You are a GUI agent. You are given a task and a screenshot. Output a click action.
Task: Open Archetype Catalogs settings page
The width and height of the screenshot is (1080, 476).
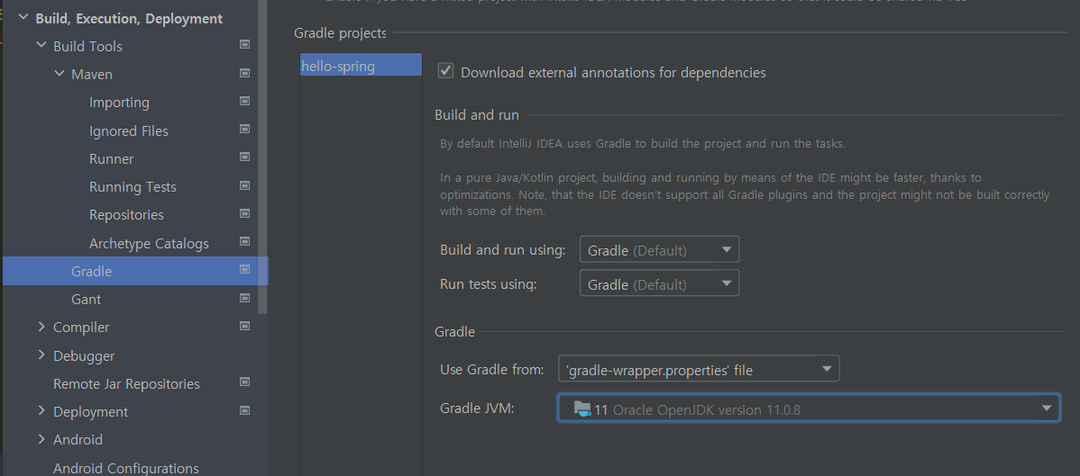(149, 244)
